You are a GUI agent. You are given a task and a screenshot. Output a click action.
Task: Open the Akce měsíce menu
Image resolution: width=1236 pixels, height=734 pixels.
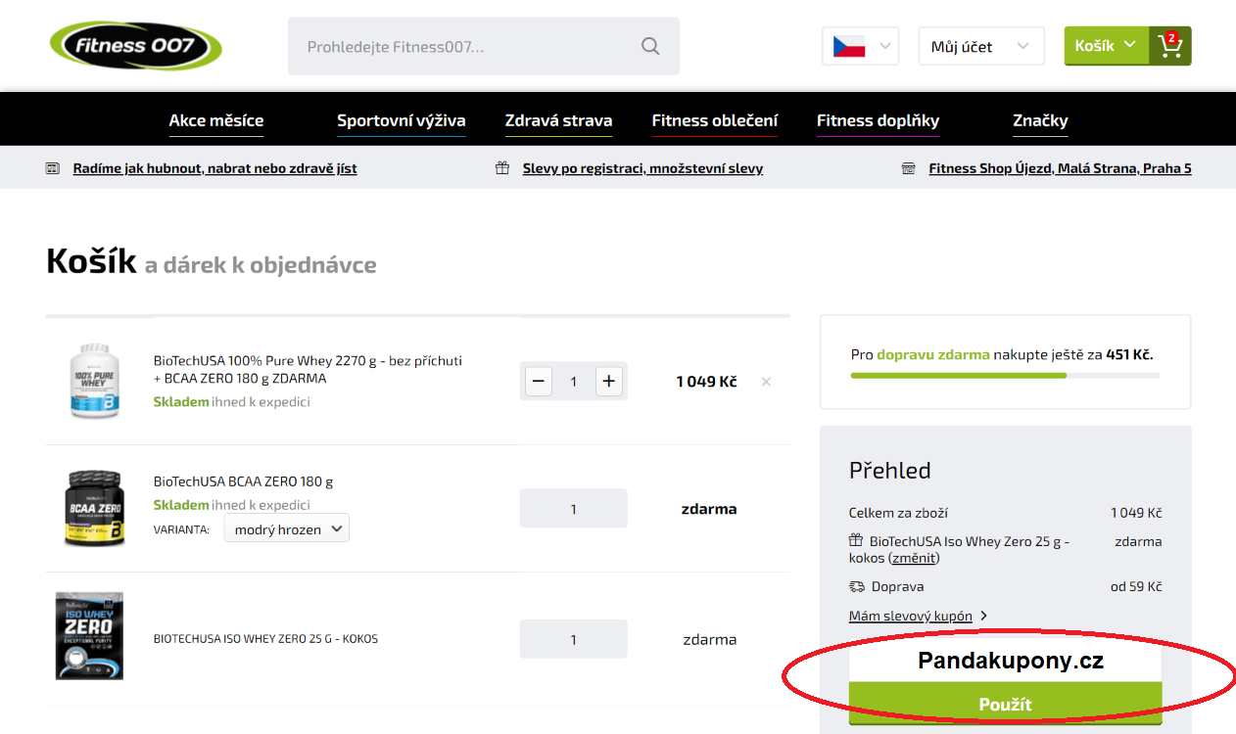click(x=216, y=120)
